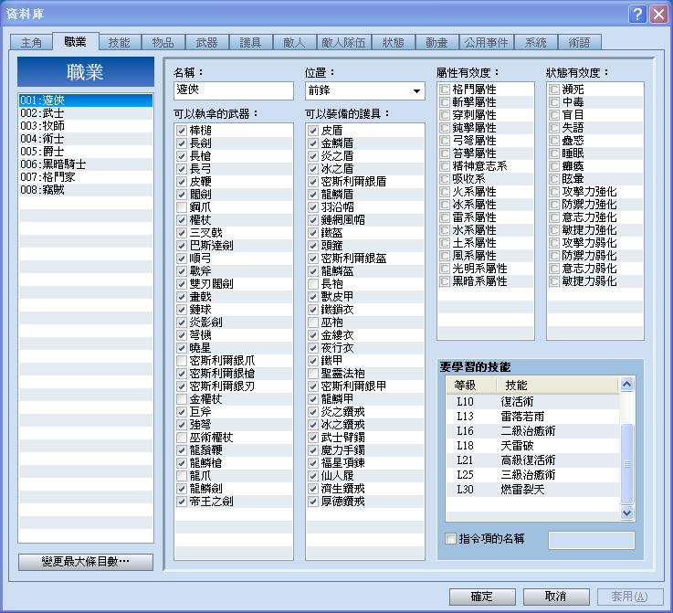Click the skills list scroll down arrow
Screen dimensions: 673x613
(626, 513)
